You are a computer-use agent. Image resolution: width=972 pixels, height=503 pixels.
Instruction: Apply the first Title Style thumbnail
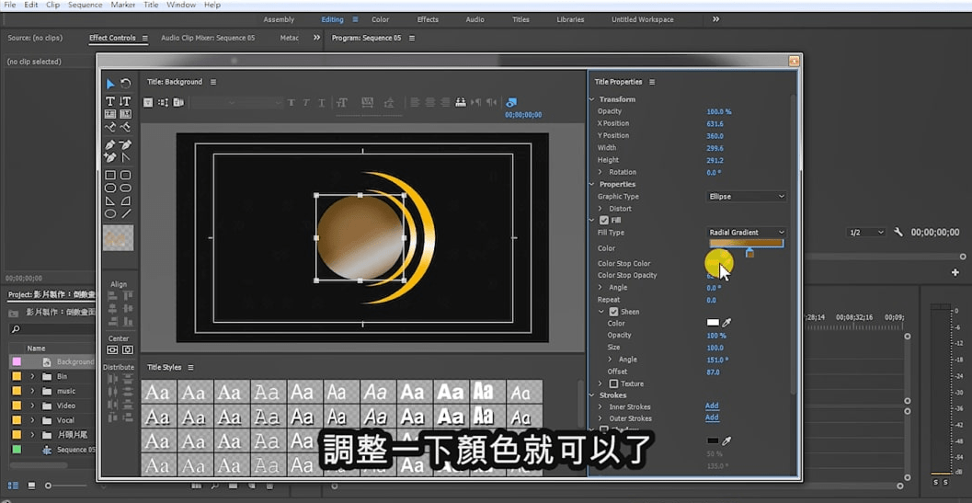coord(158,392)
